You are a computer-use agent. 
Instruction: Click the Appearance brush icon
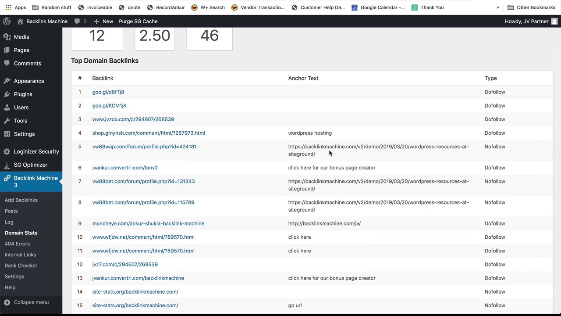(x=7, y=81)
